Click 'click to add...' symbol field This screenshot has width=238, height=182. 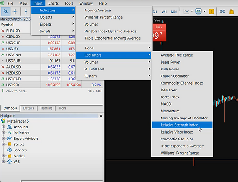(x=16, y=91)
